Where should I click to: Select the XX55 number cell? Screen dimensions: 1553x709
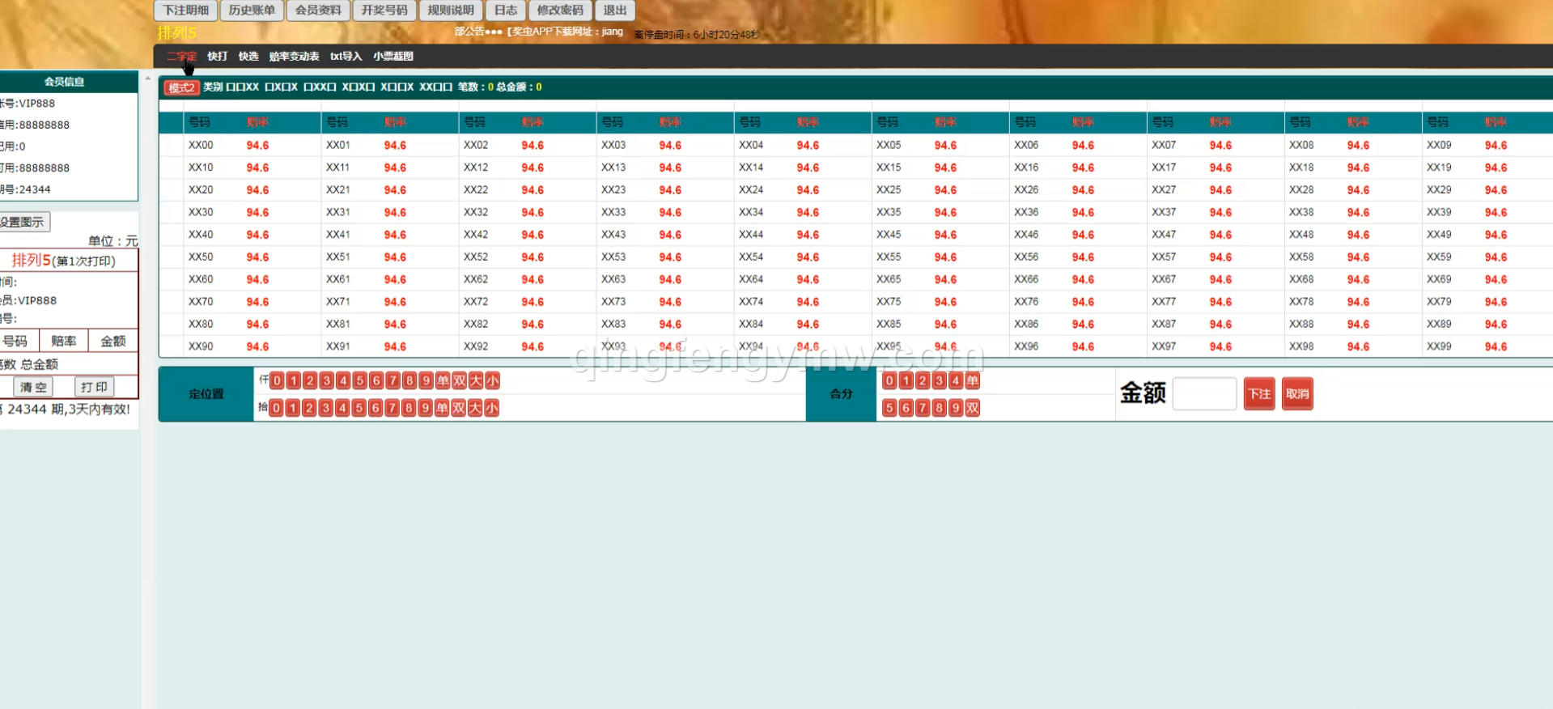(889, 257)
